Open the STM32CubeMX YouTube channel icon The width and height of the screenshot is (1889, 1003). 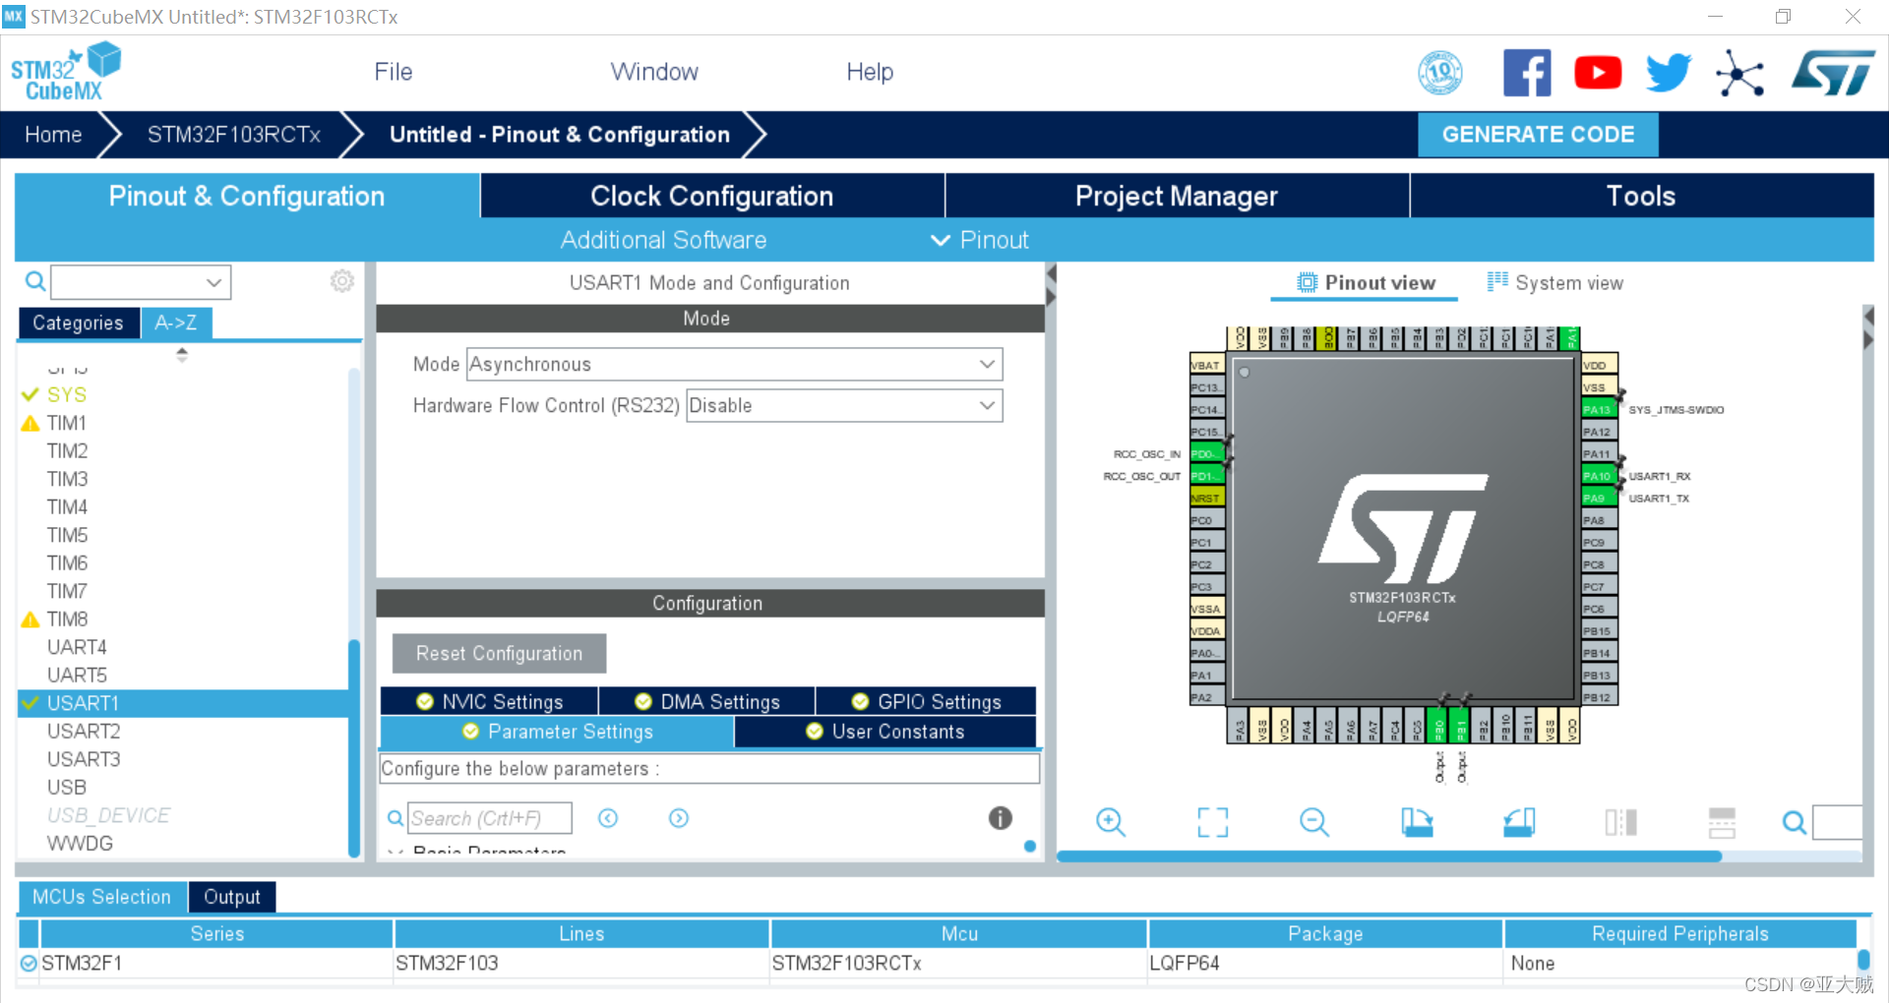[1597, 72]
